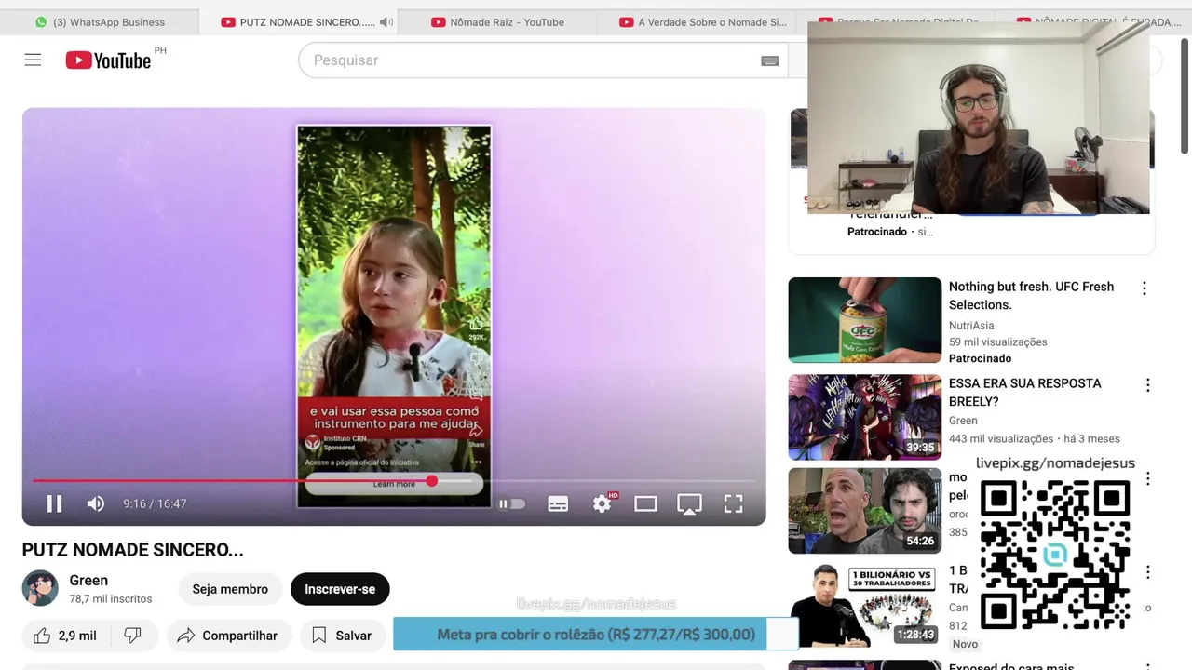Click the Salvar save button
Viewport: 1192px width, 670px height.
click(342, 636)
